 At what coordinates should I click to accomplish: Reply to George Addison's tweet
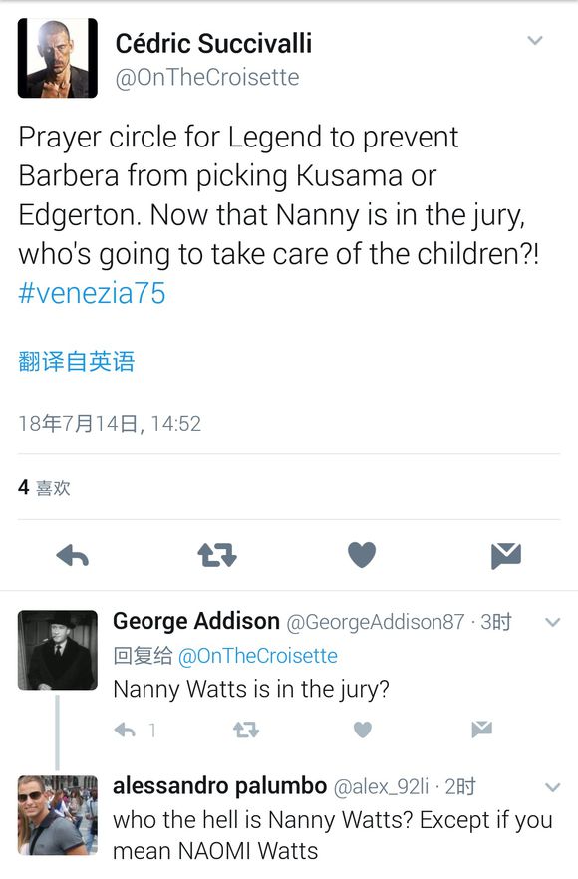(125, 730)
